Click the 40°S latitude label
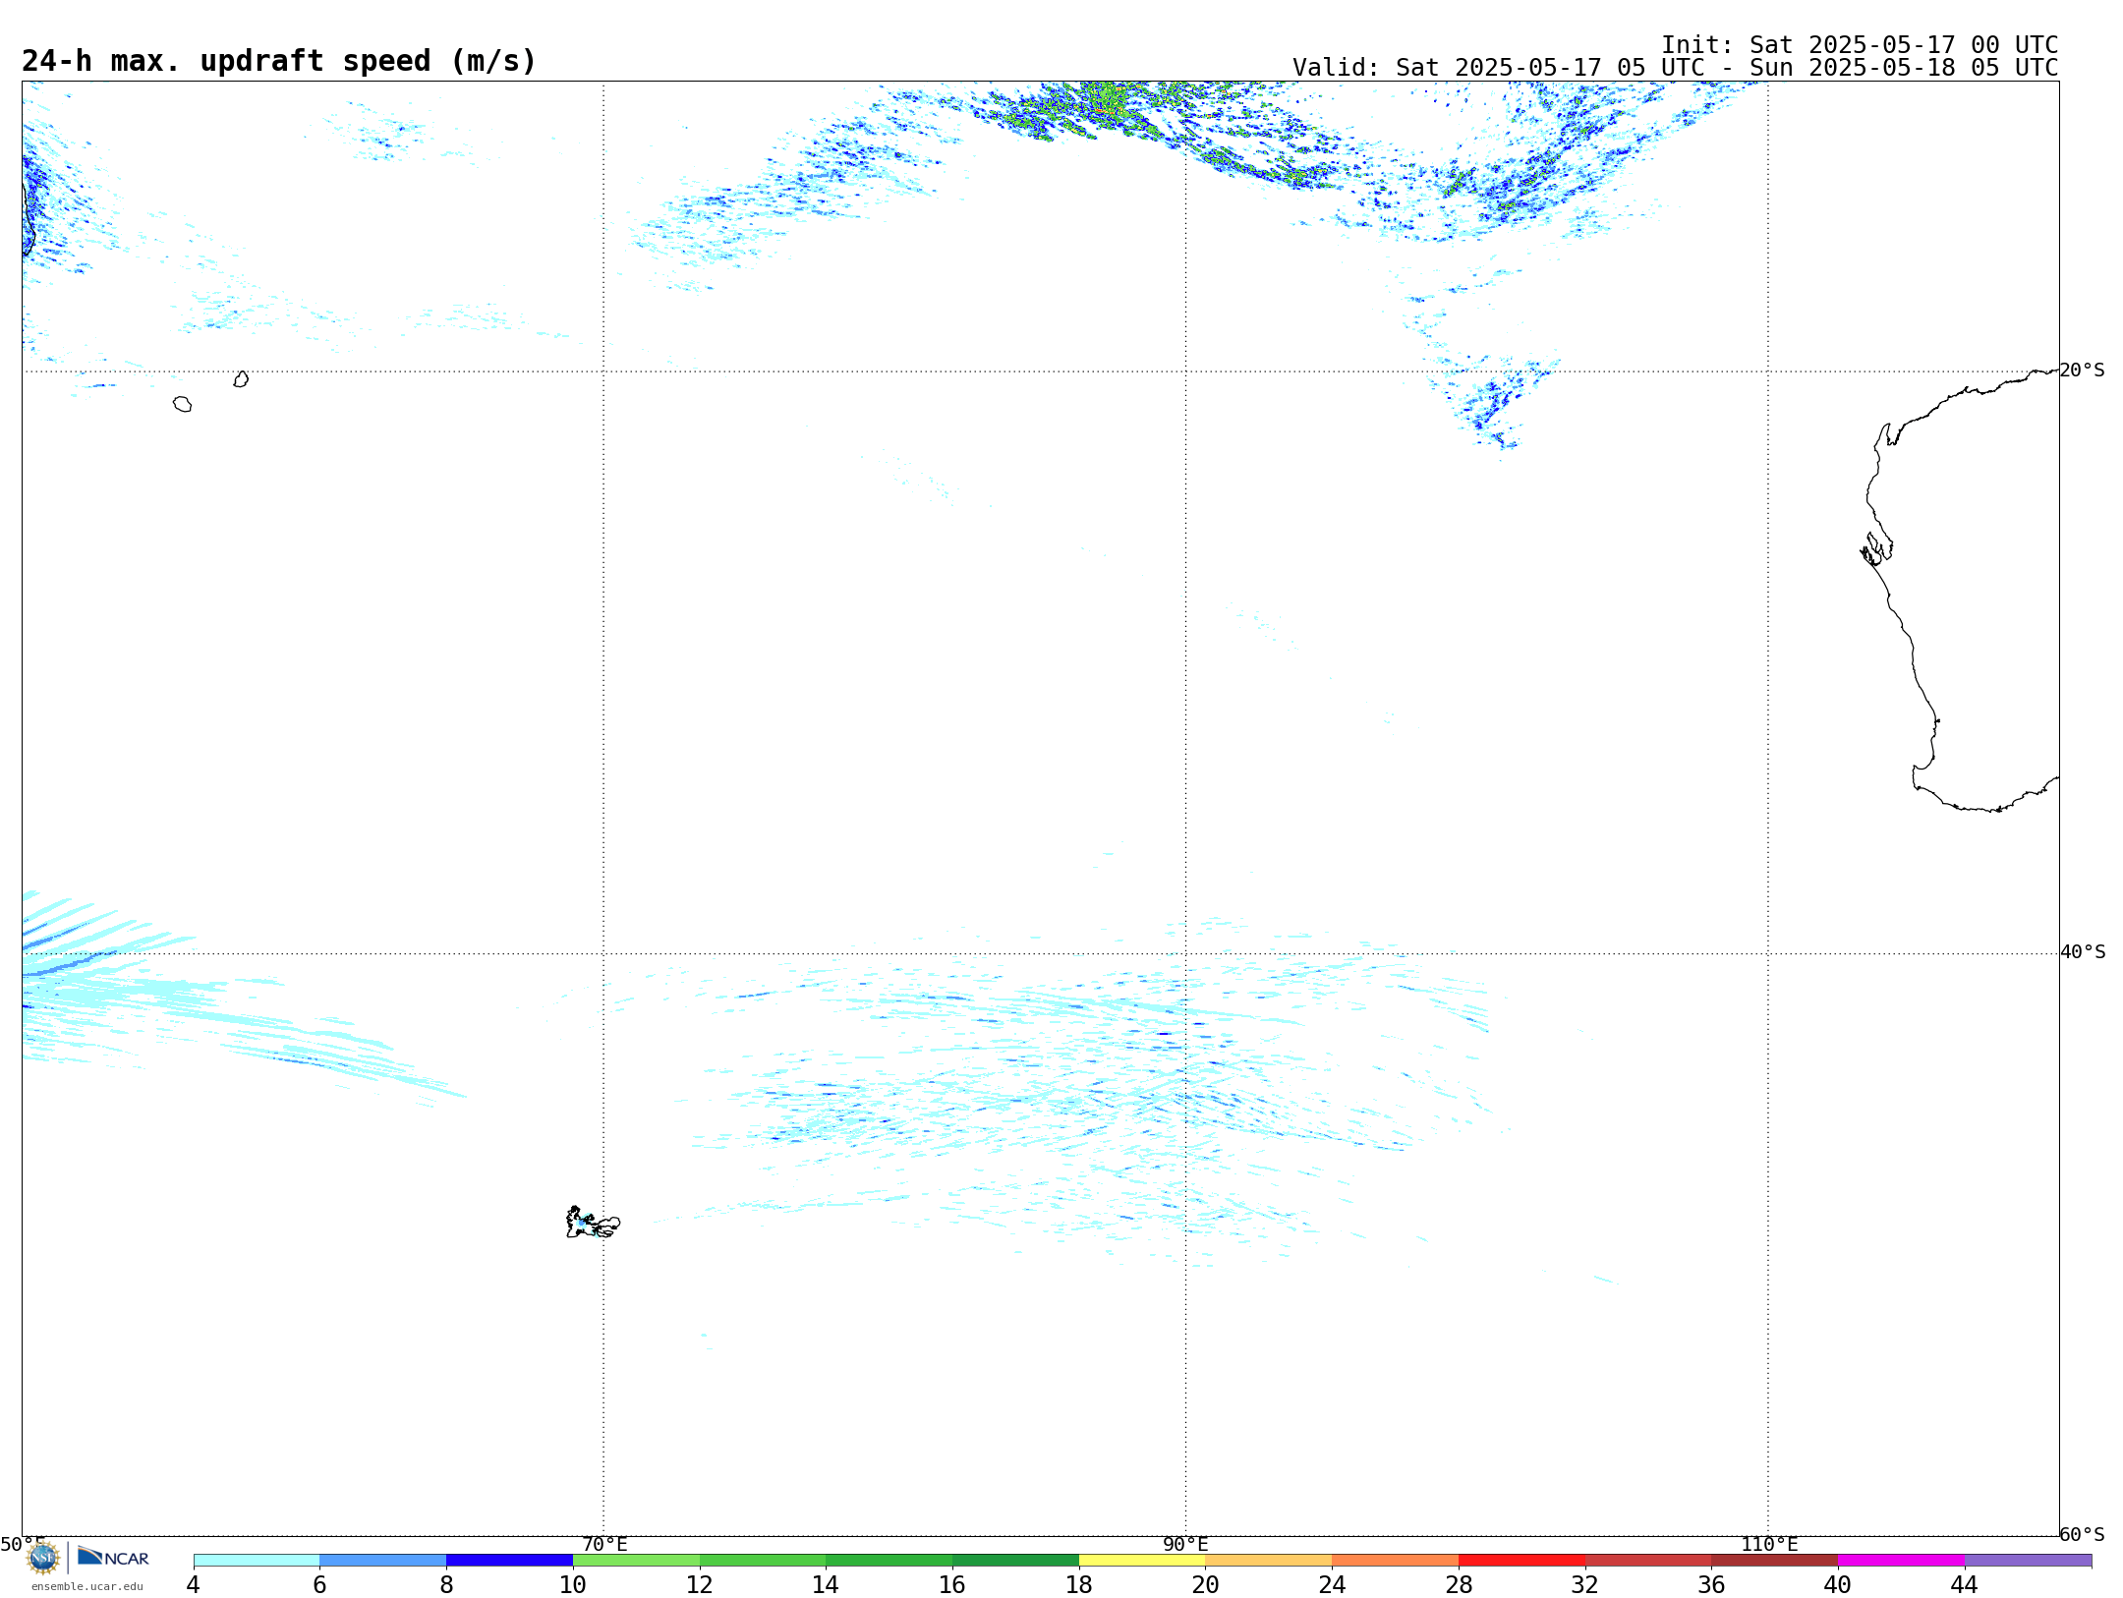The width and height of the screenshot is (2123, 1598). pyautogui.click(x=2083, y=952)
